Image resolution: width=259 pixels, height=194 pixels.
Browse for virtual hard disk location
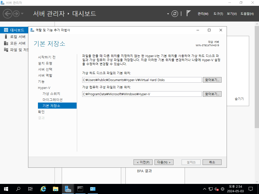(212, 80)
